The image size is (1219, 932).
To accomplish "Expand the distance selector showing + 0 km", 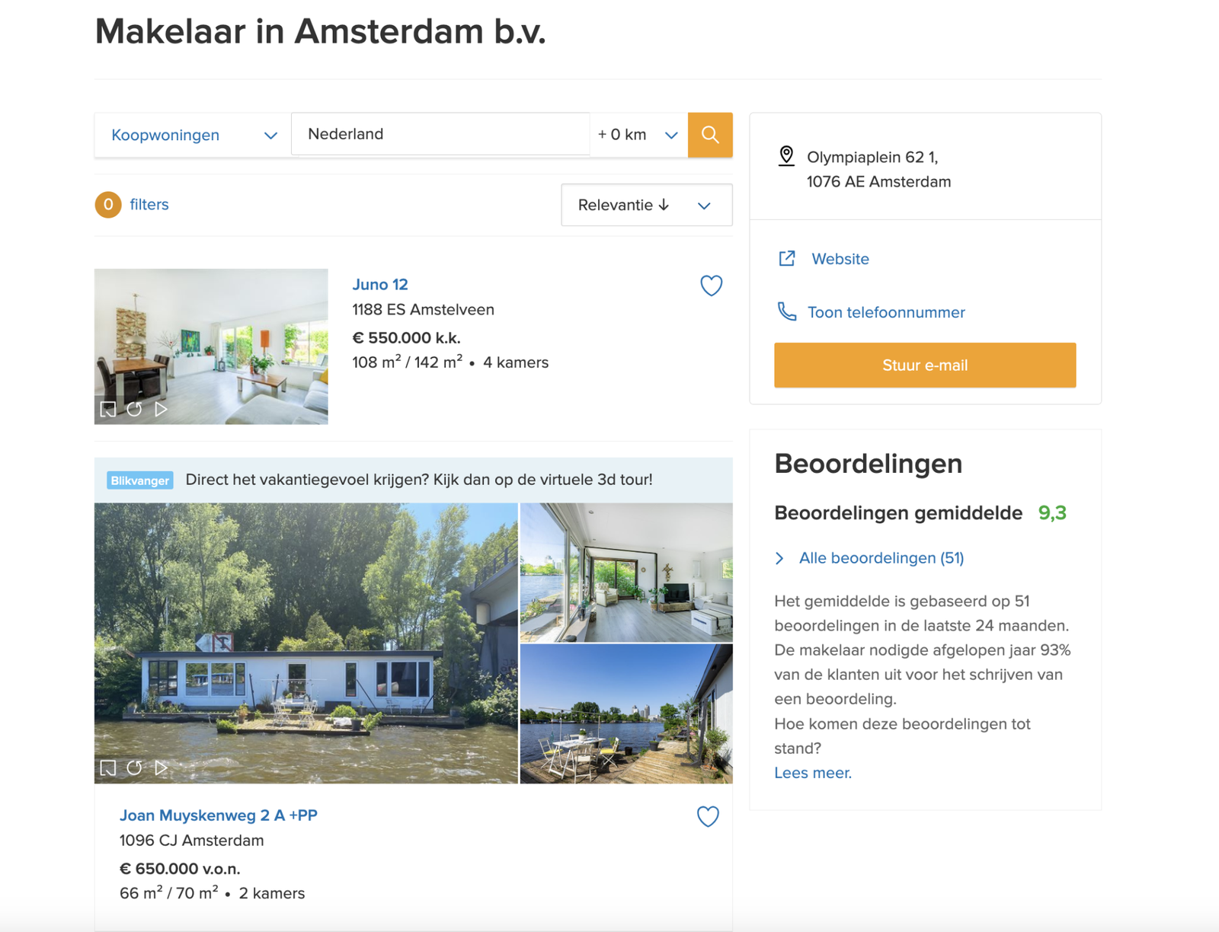I will point(638,135).
